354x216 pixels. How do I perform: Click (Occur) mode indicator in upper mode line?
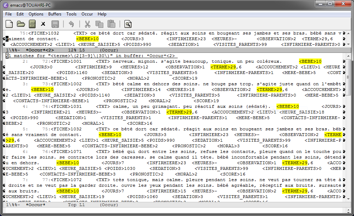pos(109,50)
